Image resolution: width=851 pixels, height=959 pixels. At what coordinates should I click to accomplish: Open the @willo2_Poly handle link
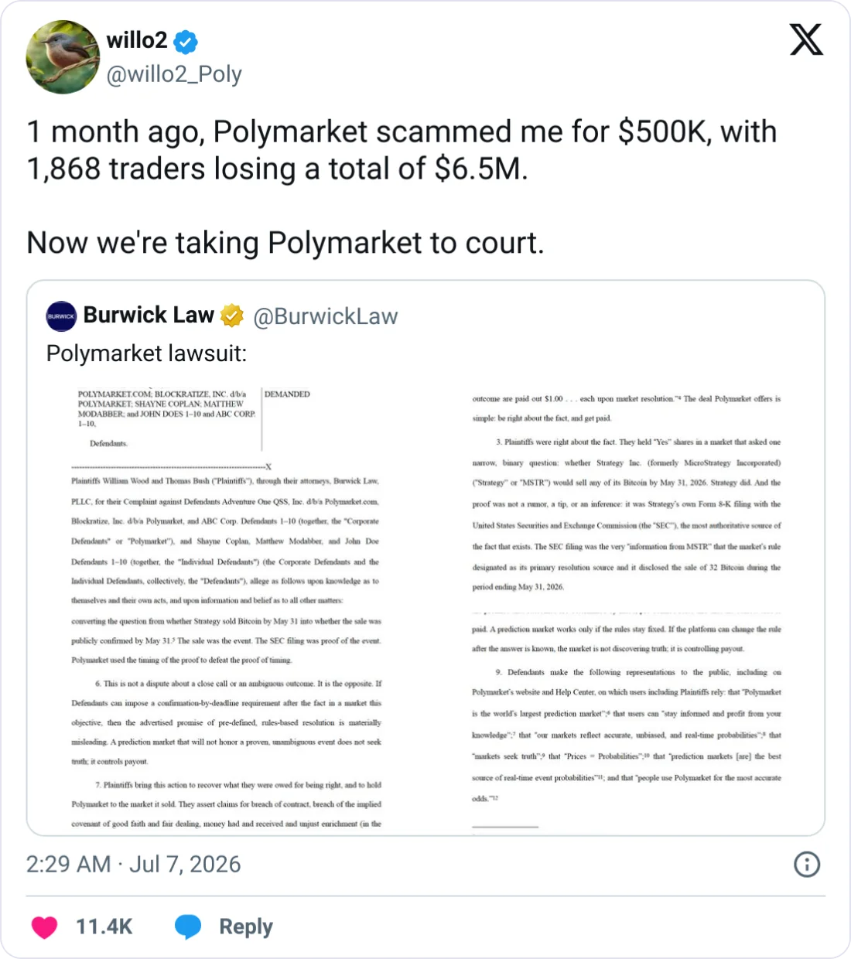click(174, 74)
